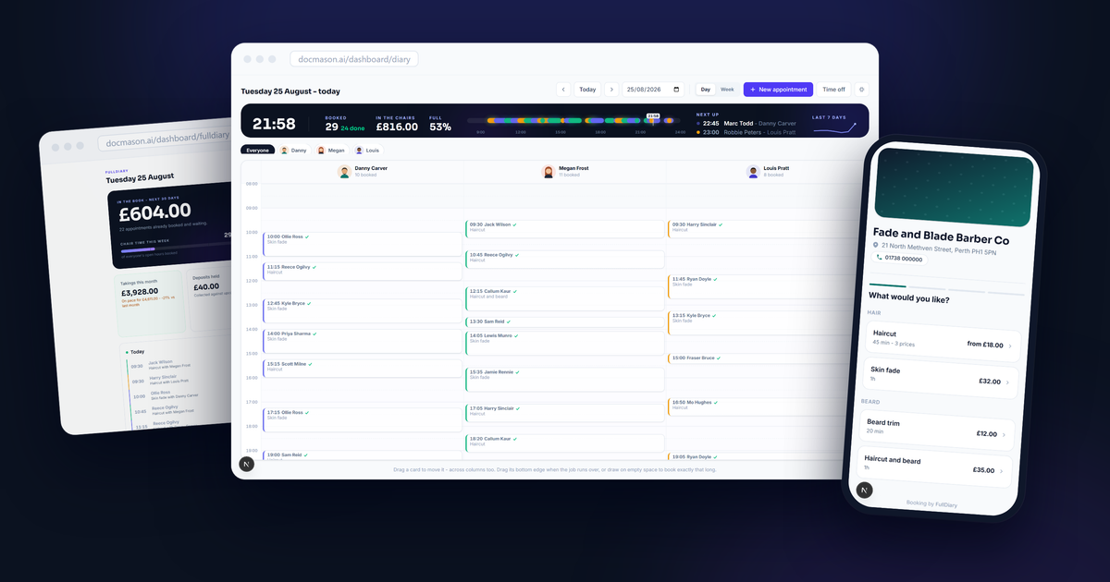Click the £816.00 in the chairs figure
The image size is (1110, 582).
tap(397, 127)
